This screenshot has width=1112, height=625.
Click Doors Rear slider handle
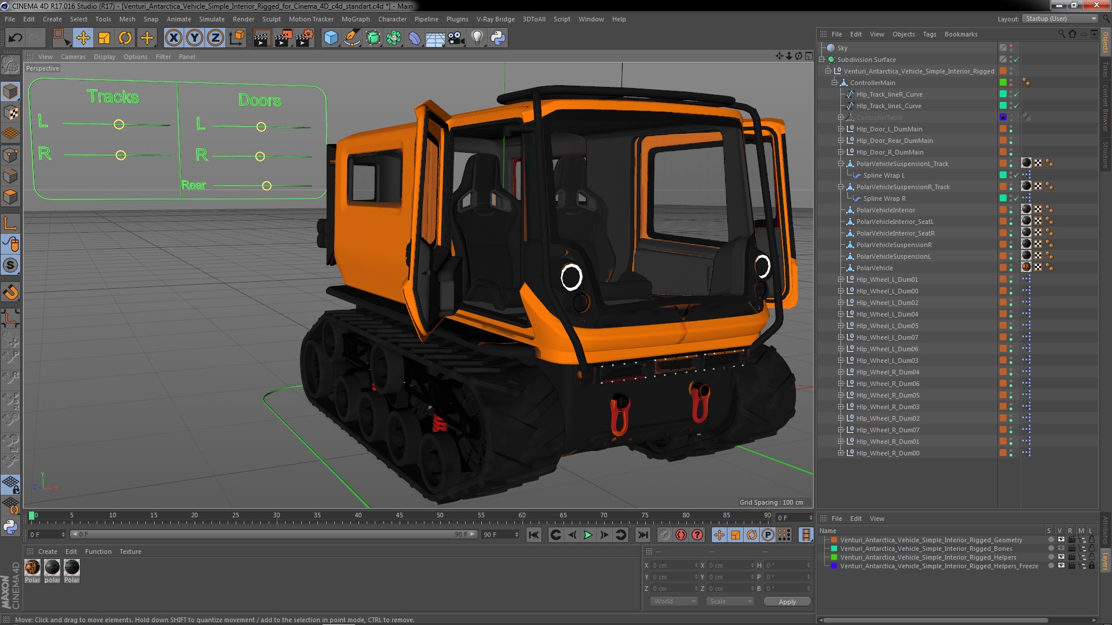pyautogui.click(x=266, y=186)
